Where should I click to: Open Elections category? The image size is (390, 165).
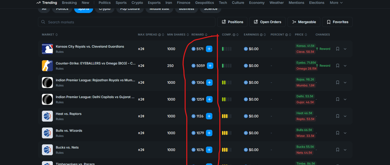[x=316, y=3]
